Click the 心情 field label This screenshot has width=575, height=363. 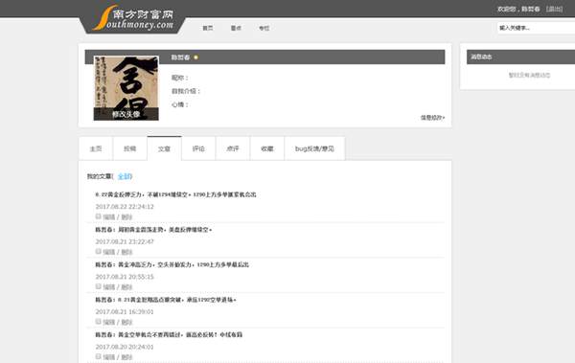[x=180, y=104]
